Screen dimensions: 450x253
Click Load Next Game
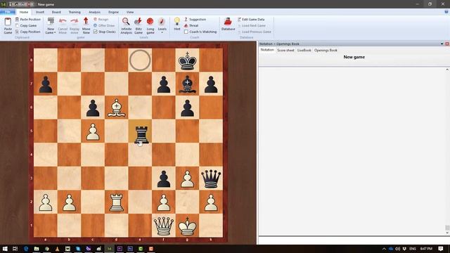[252, 25]
